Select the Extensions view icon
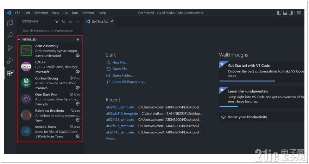 [10, 73]
